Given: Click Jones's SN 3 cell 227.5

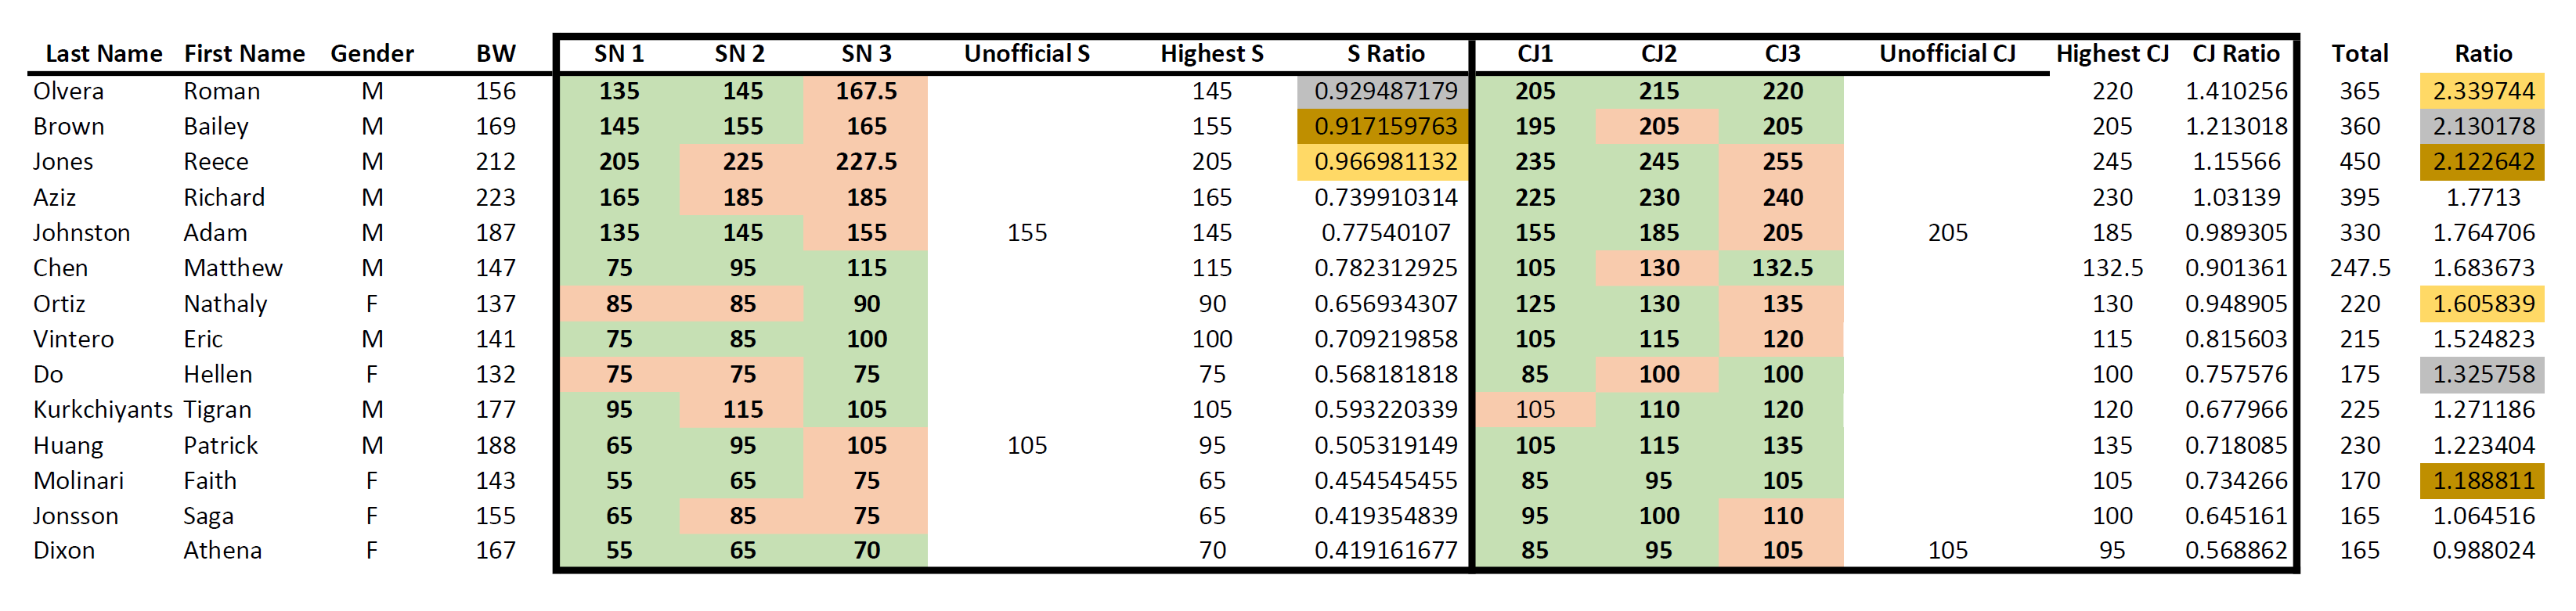Looking at the screenshot, I should coord(866,162).
